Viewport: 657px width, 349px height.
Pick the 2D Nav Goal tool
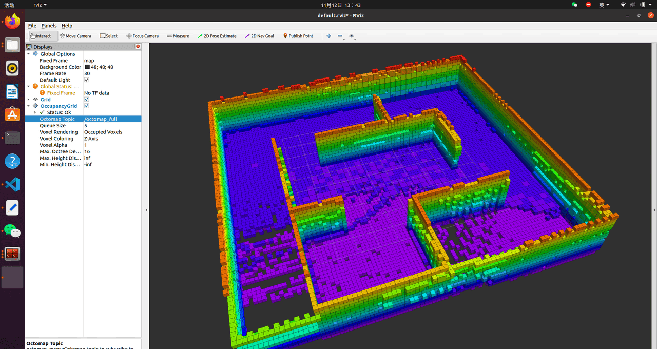259,36
